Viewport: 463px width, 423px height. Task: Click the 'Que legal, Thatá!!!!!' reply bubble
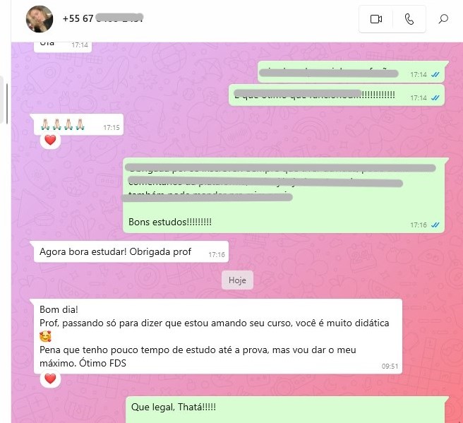click(x=285, y=410)
